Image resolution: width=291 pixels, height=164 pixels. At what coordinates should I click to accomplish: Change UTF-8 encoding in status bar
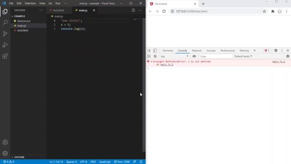coord(84,162)
